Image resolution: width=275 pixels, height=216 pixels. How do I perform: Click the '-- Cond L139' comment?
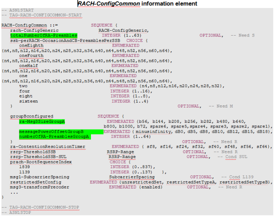pyautogui.click(x=237, y=177)
